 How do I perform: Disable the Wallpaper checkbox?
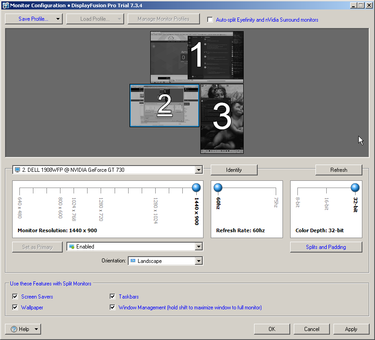[x=15, y=308]
